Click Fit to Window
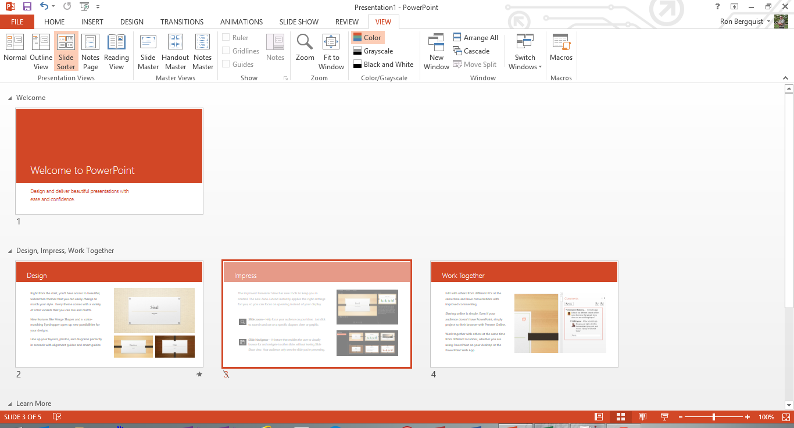 [x=331, y=51]
